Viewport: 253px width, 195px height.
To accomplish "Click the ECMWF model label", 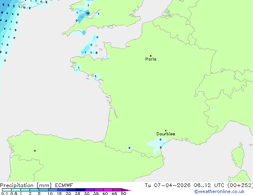I will (64, 185).
